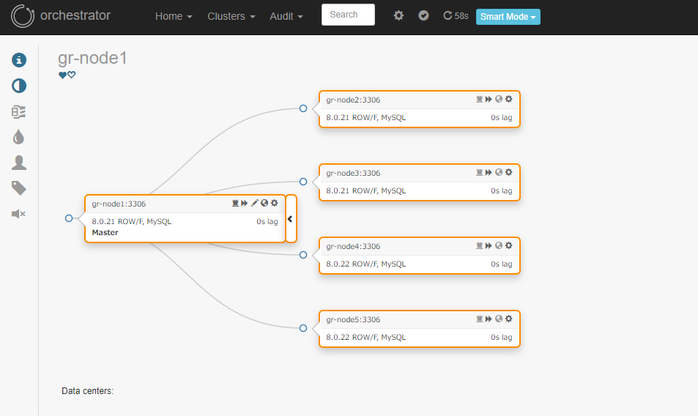This screenshot has height=416, width=698.
Task: Click the globe icon on gr-node2:3306
Action: [x=499, y=99]
